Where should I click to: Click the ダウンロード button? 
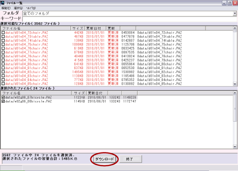click(x=104, y=159)
